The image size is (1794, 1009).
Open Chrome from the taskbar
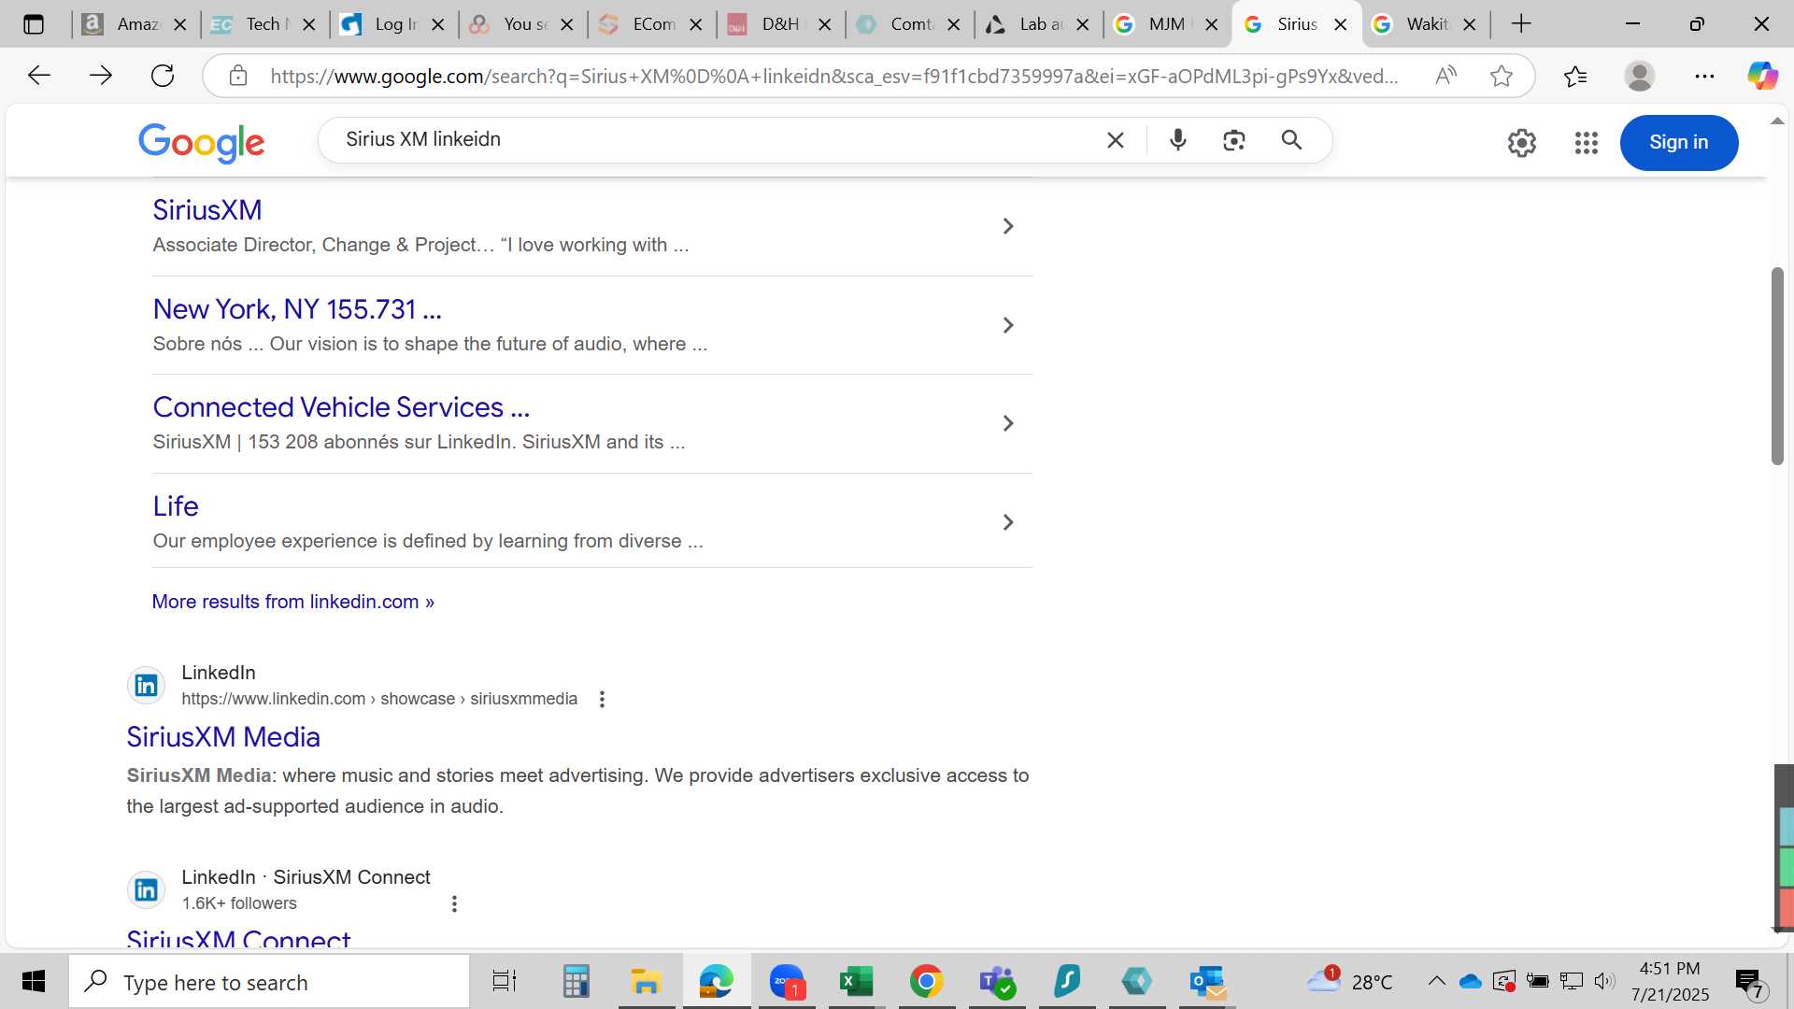click(x=926, y=982)
